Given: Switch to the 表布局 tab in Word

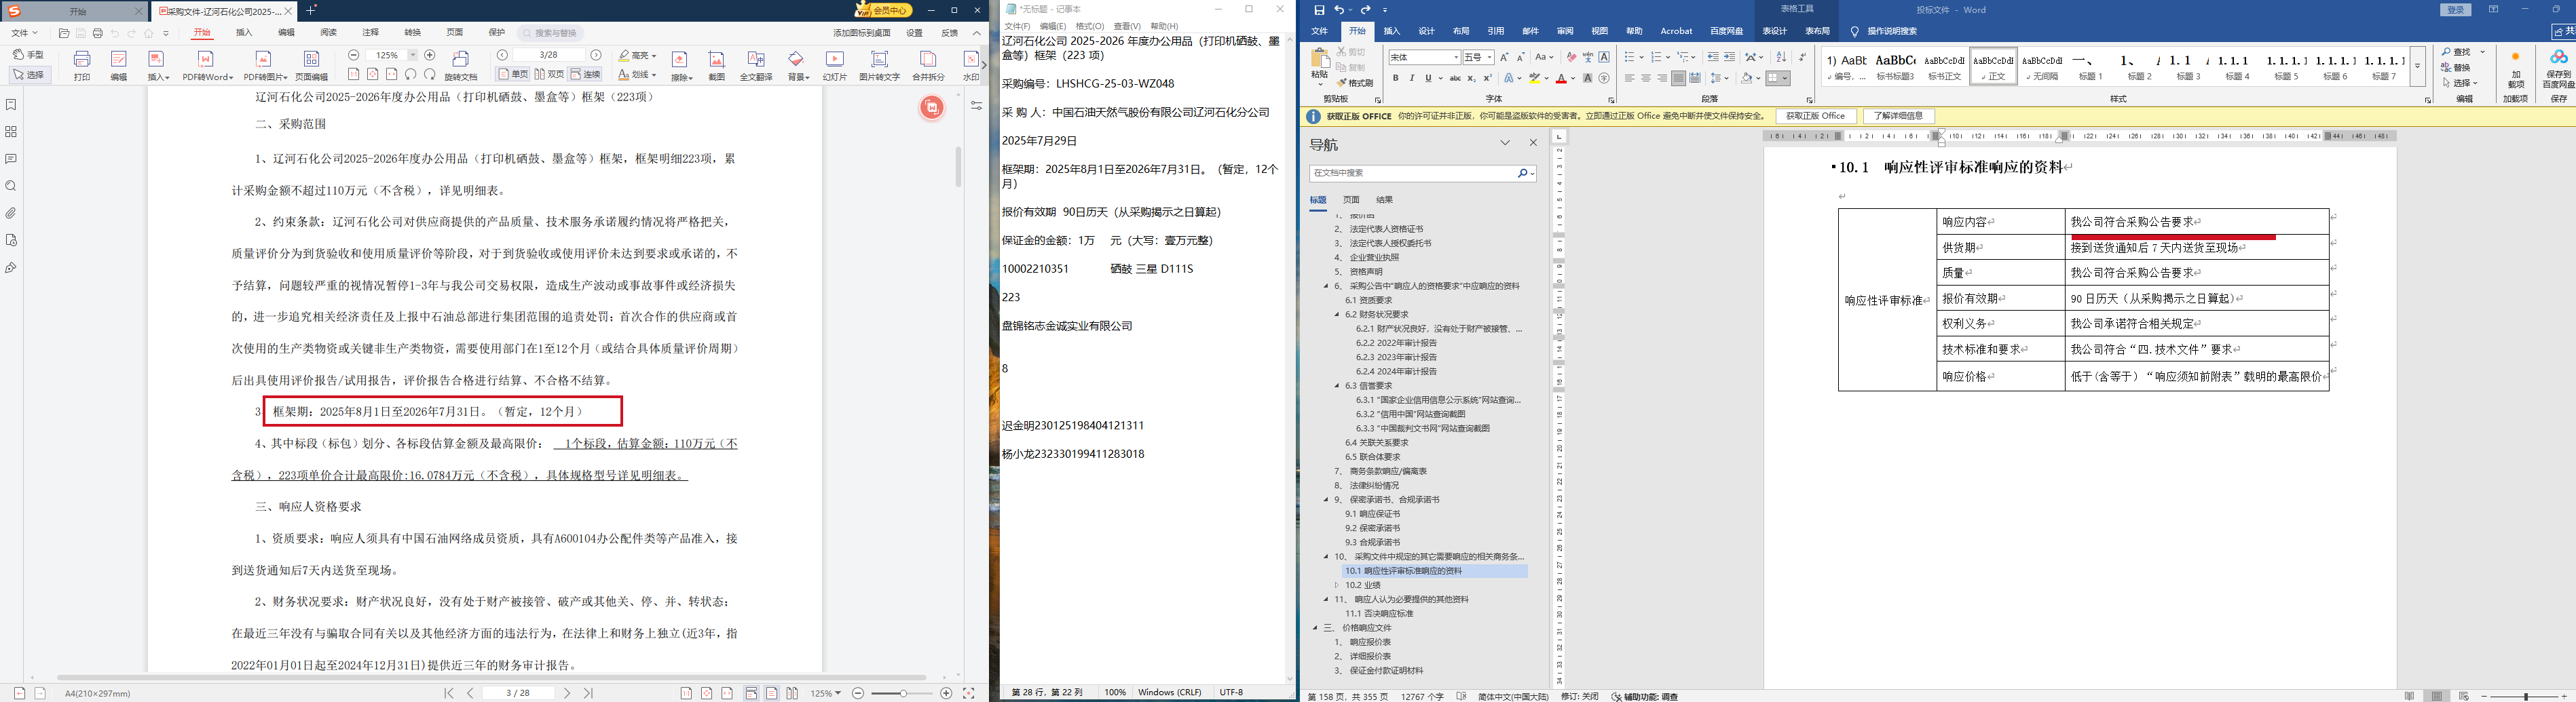Looking at the screenshot, I should click(1817, 31).
